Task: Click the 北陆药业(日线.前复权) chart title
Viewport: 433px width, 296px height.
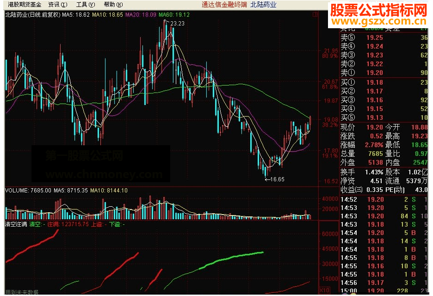Action: pyautogui.click(x=33, y=15)
